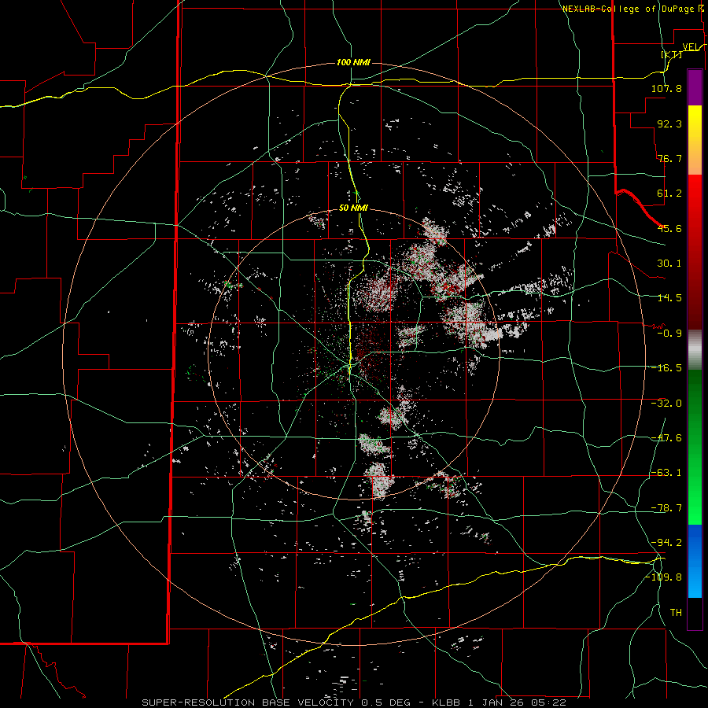Click the -94.2 scale value
Viewport: 708px width, 708px height.
666,543
